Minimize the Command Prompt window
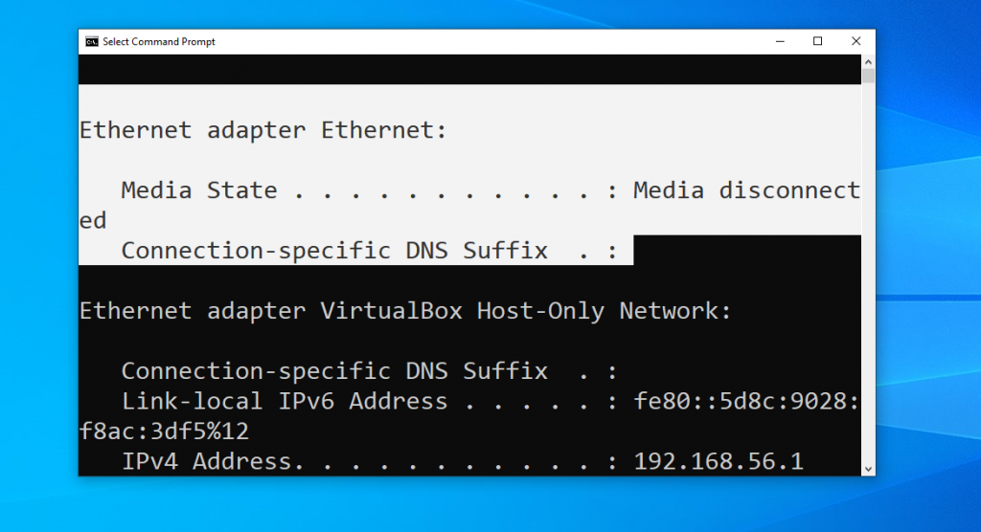Image resolution: width=981 pixels, height=532 pixels. coord(780,41)
